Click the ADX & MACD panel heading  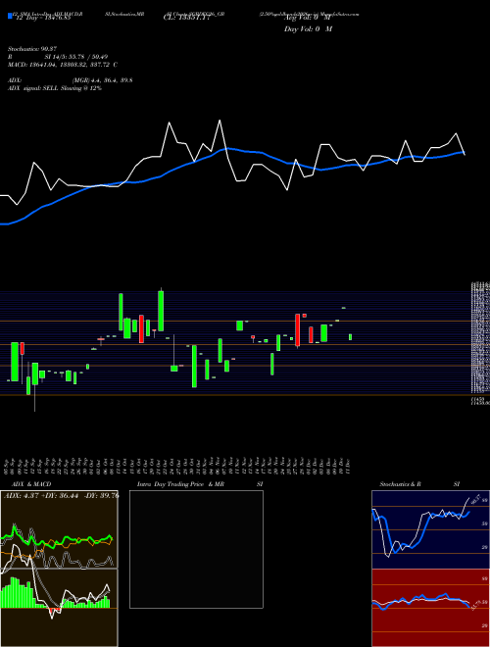[x=31, y=484]
